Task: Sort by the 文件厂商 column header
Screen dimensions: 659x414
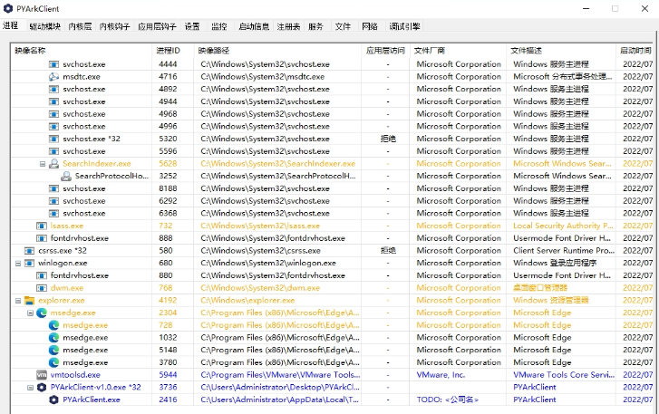Action: coord(458,51)
